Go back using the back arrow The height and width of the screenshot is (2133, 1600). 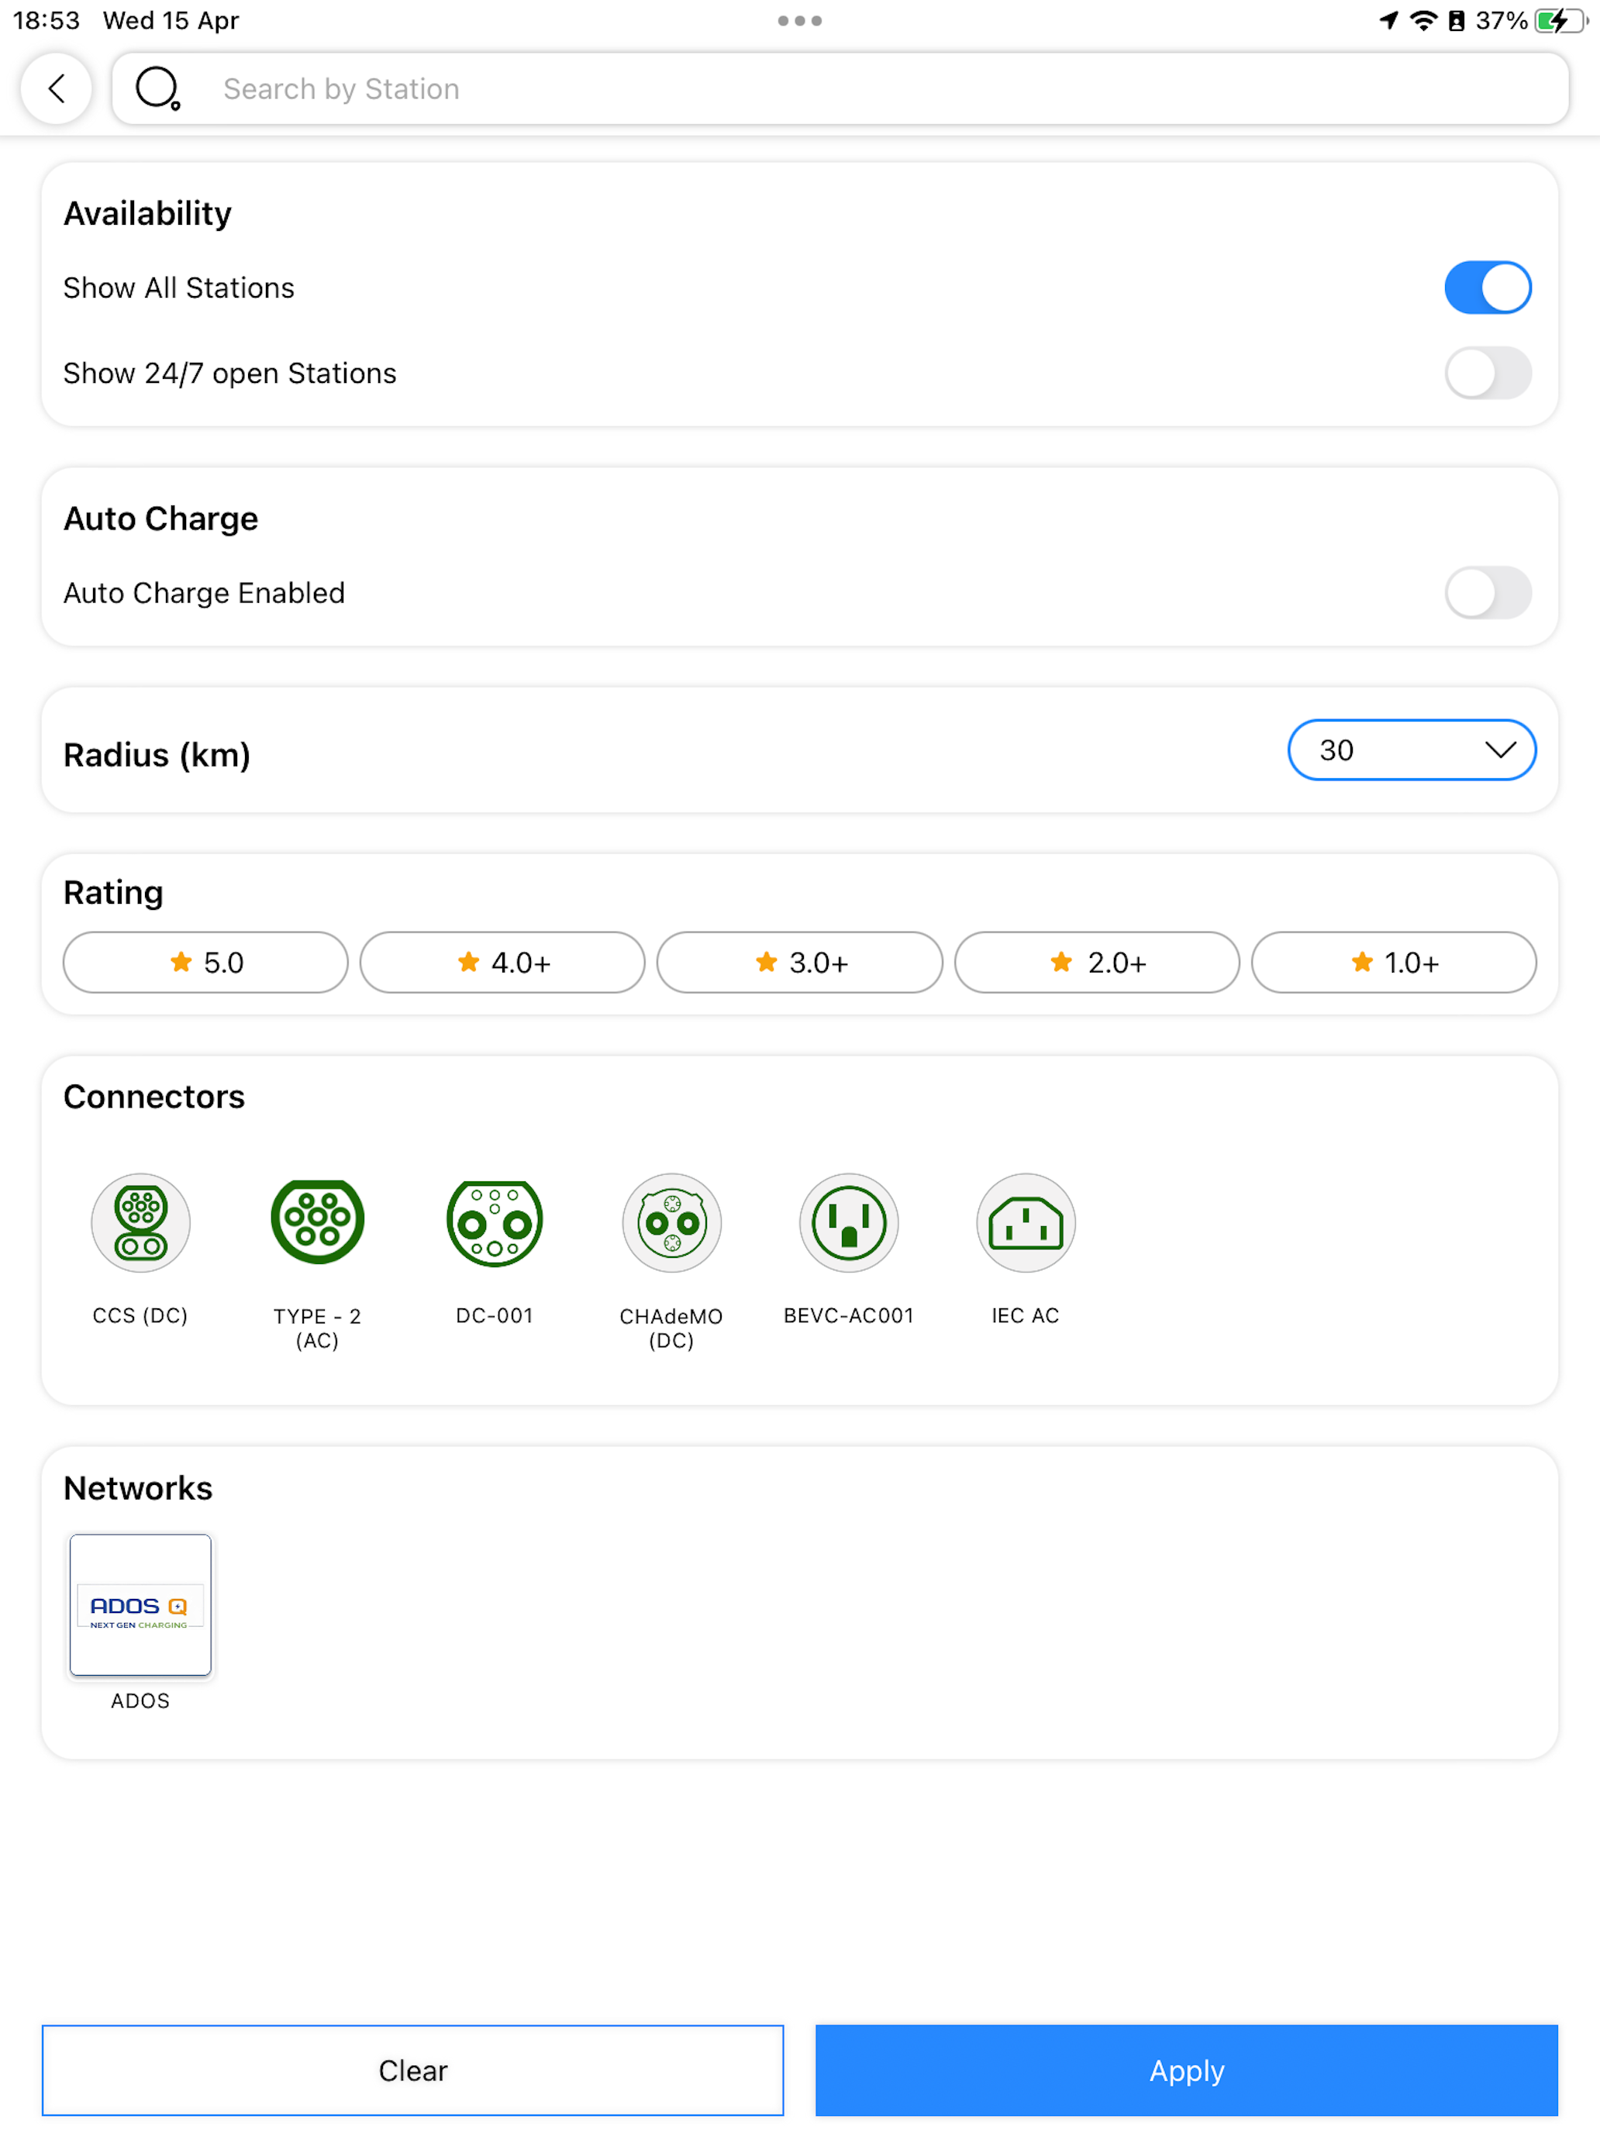[56, 88]
